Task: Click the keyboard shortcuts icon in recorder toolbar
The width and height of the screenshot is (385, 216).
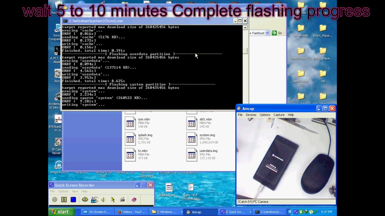Action: [122, 199]
